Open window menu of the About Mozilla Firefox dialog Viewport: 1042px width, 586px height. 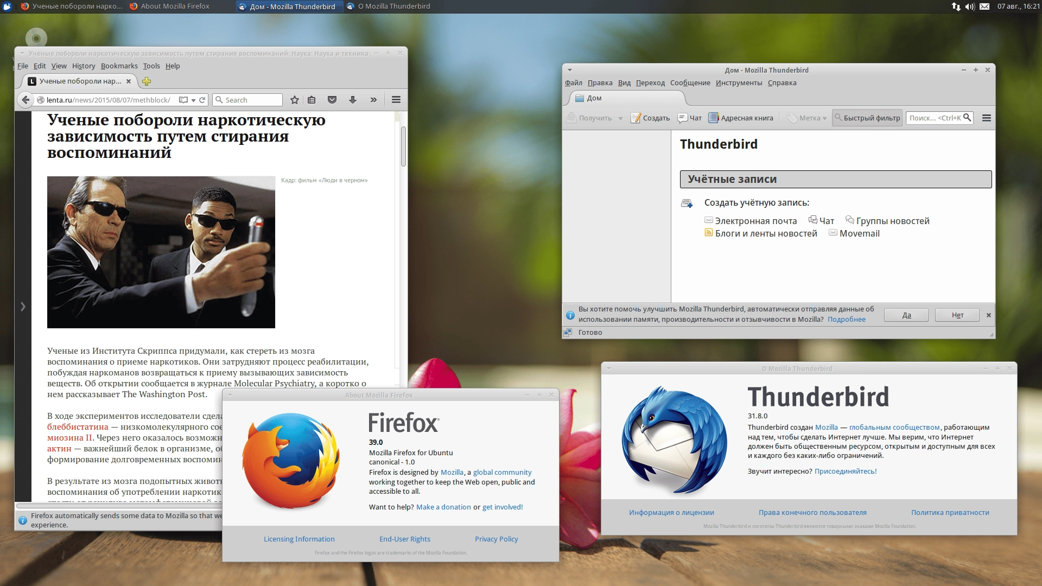pos(230,395)
